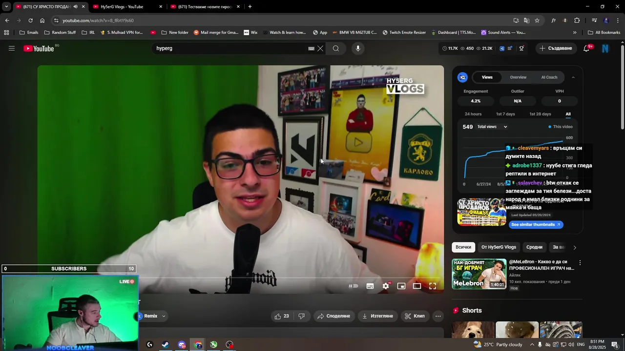Click the video progress bar
Screen dimensions: 625x351
pos(241,278)
